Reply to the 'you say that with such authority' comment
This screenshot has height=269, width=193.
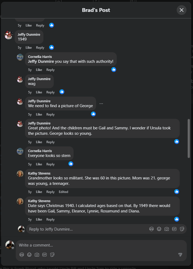(x=50, y=70)
